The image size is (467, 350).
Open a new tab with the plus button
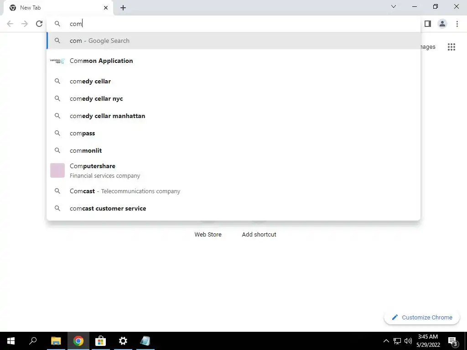(123, 8)
